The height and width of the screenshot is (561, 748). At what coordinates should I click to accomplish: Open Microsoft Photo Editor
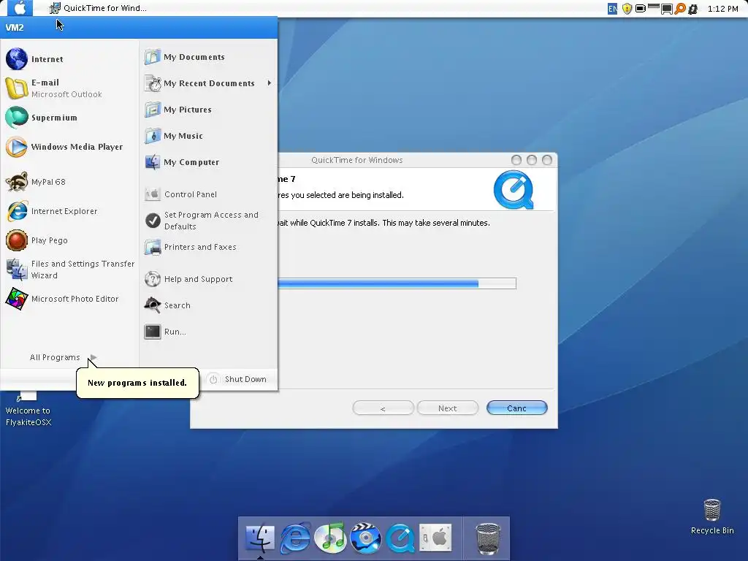pyautogui.click(x=69, y=299)
